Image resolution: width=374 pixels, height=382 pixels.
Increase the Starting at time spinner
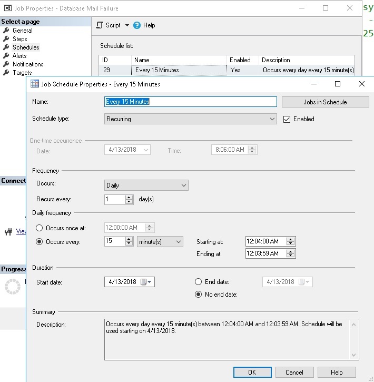click(290, 239)
